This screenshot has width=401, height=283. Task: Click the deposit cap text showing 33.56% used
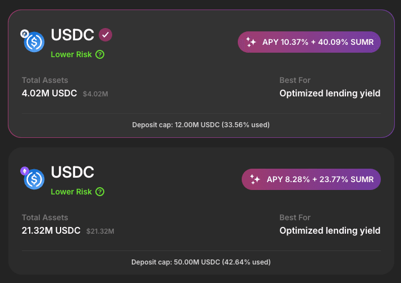pos(200,124)
